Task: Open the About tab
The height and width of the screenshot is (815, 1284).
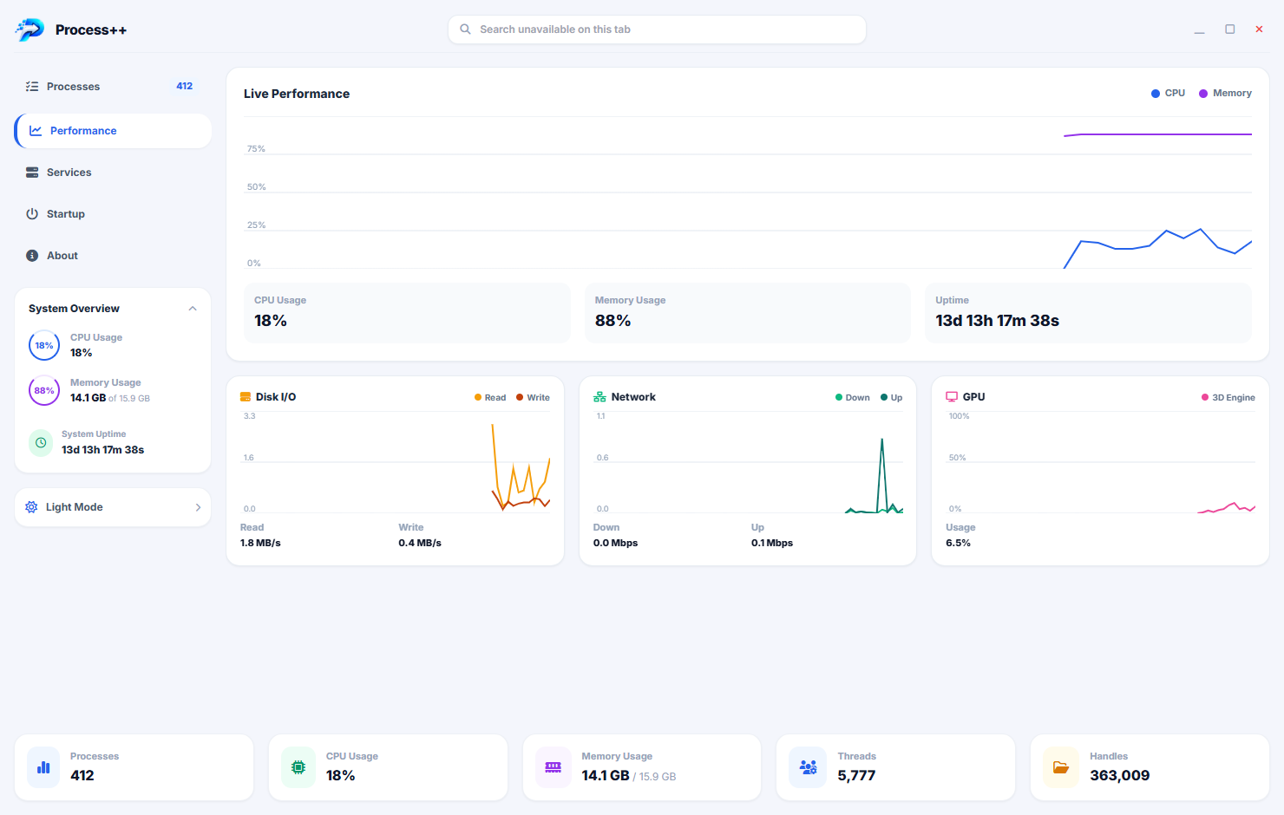Action: [x=113, y=256]
